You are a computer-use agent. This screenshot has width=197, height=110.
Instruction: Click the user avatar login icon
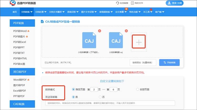tap(169, 3)
